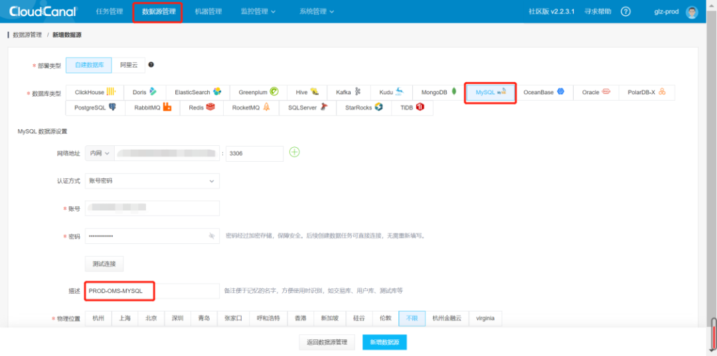This screenshot has height=356, width=717.
Task: Select ClickHouse database type
Action: pyautogui.click(x=95, y=92)
